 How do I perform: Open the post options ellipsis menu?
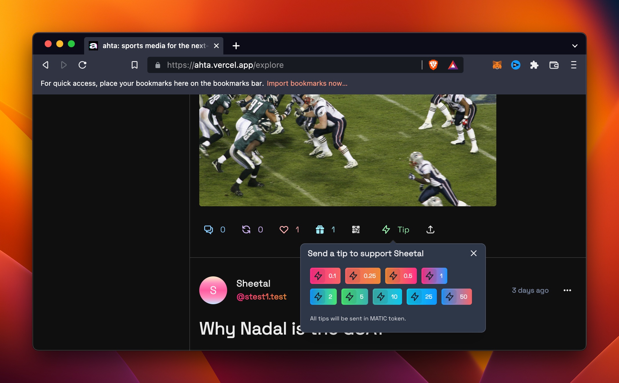567,290
